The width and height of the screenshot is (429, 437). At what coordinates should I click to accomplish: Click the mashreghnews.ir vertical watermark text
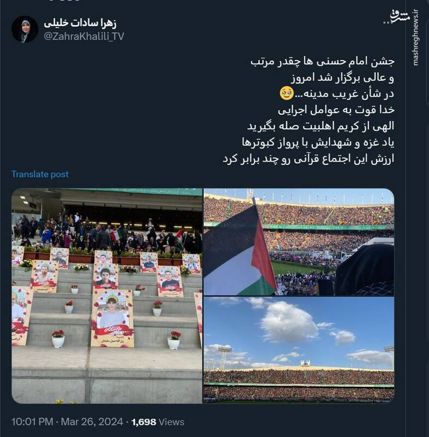(x=415, y=38)
